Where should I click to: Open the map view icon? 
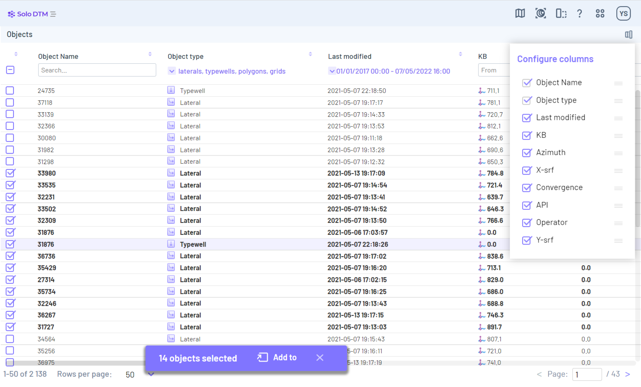tap(520, 13)
